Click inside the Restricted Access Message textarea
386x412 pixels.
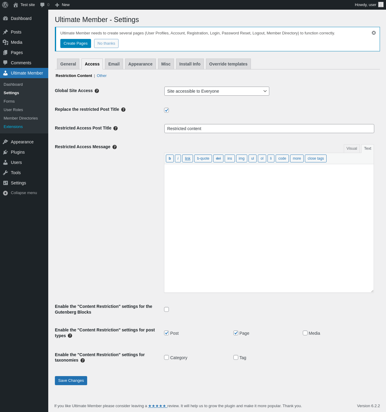tap(269, 228)
